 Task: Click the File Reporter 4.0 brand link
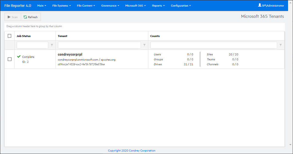[18, 5]
